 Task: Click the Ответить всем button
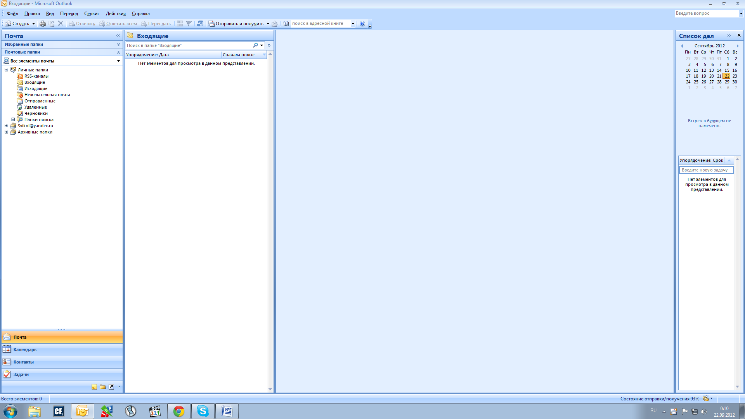tap(118, 24)
